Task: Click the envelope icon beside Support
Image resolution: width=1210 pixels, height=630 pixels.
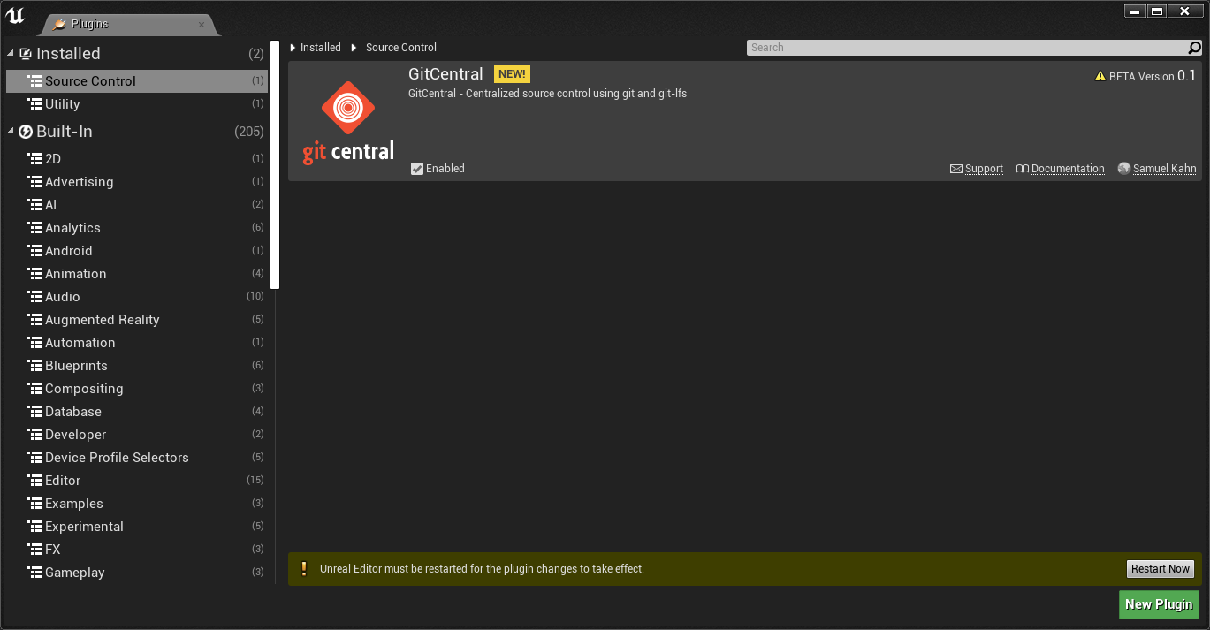Action: [x=955, y=169]
